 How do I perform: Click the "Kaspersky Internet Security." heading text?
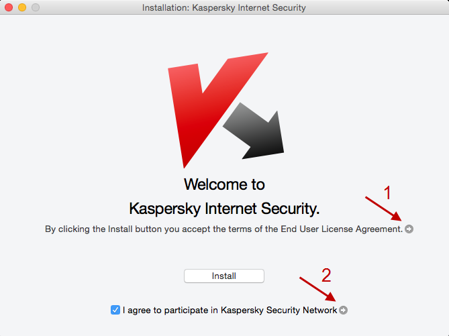click(x=224, y=207)
